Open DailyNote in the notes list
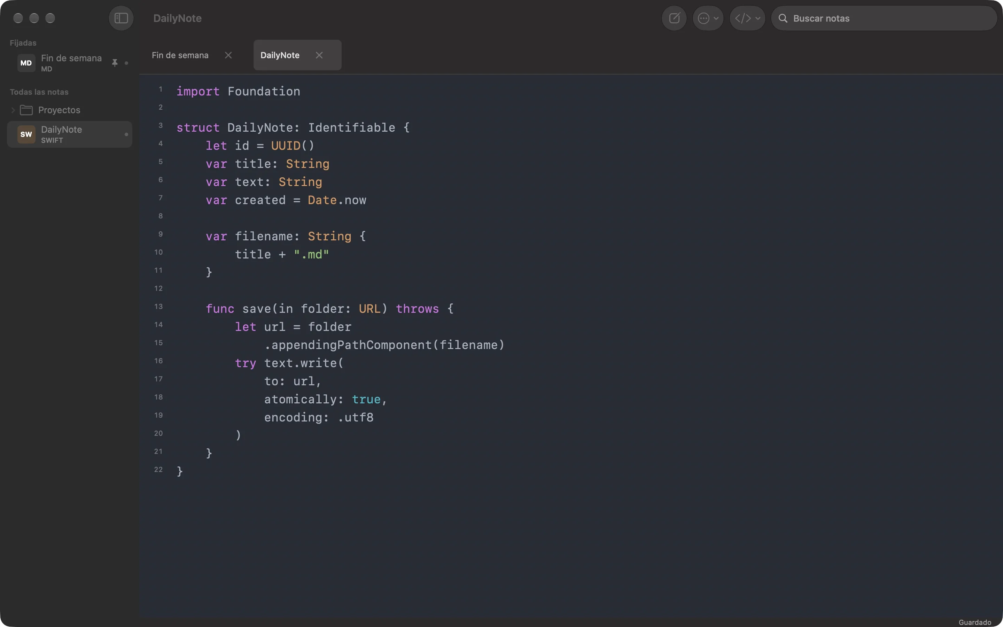This screenshot has height=627, width=1003. click(x=70, y=134)
